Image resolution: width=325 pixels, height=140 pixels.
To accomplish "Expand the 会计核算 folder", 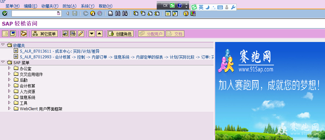I will (9, 85).
